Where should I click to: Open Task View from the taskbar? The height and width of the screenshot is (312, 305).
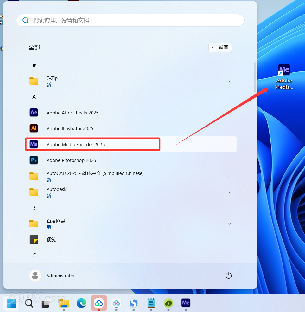[46, 303]
